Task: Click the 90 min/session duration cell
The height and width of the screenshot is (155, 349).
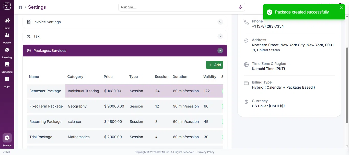Action: click(186, 106)
